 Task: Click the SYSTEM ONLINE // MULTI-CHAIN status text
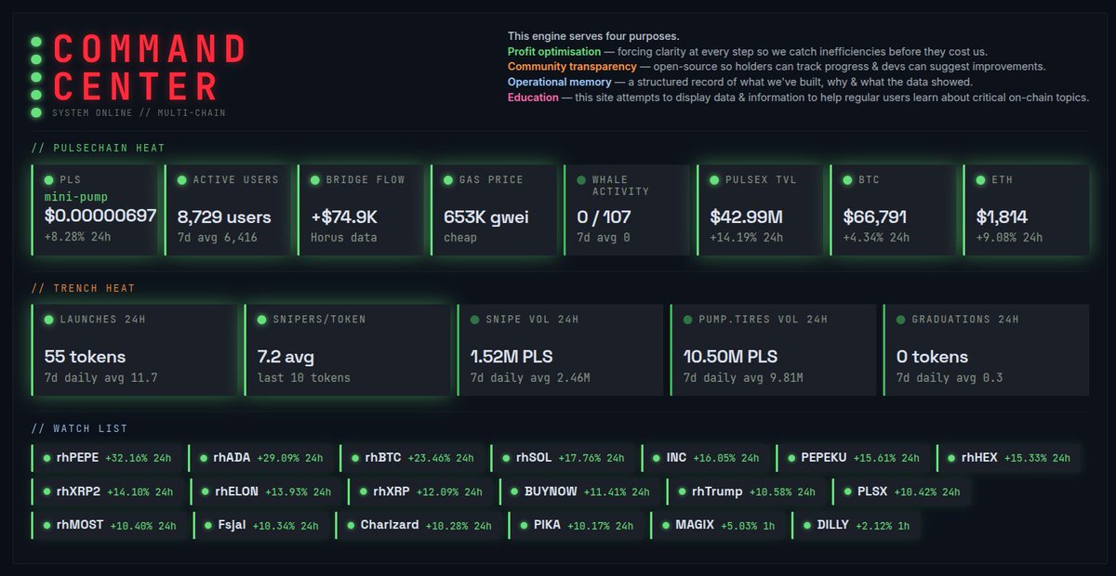click(139, 112)
